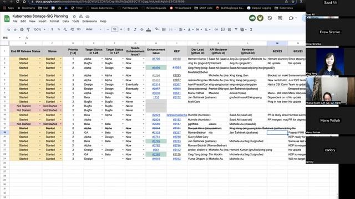Open the zoom 100% dropdown

click(39, 29)
